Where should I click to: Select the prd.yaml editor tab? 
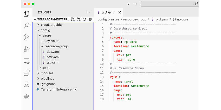[108, 12]
